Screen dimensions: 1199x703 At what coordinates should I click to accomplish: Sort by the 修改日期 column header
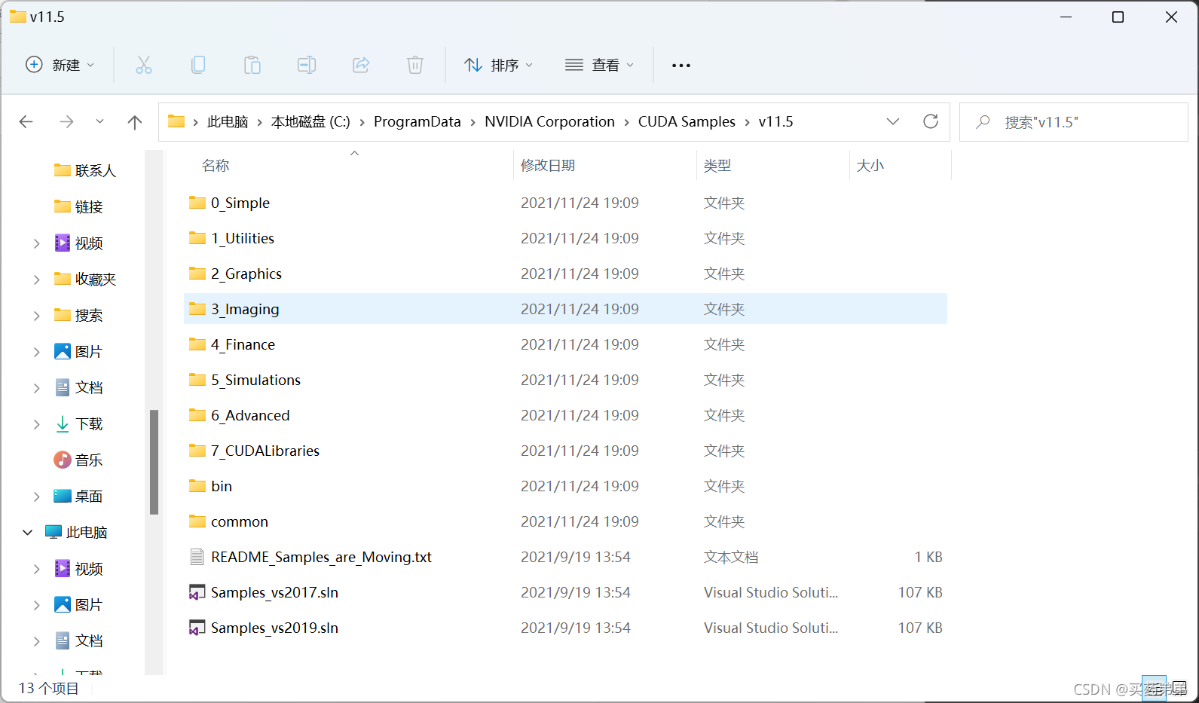[548, 165]
